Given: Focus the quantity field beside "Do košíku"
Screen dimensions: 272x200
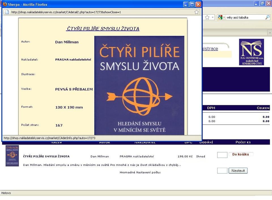Looking at the screenshot, I should point(222,155).
